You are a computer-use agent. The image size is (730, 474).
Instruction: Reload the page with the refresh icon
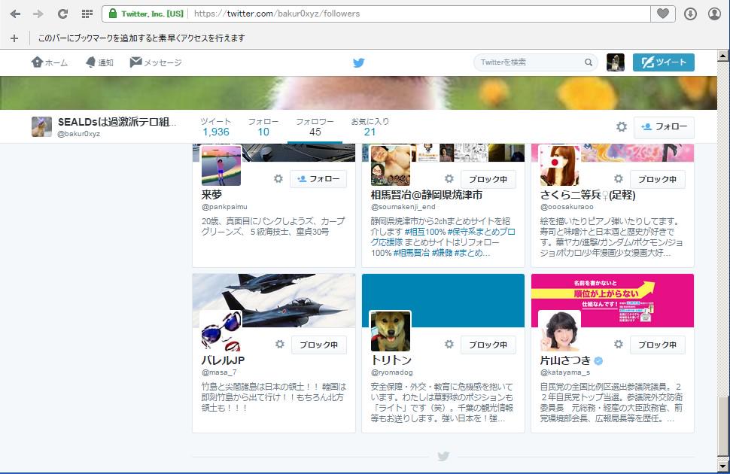point(62,14)
